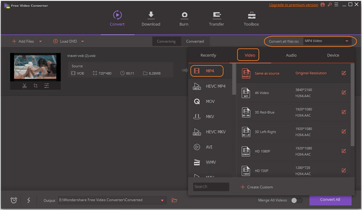Click the preset list scrollbar
Image resolution: width=362 pixels, height=210 pixels.
tap(352, 105)
